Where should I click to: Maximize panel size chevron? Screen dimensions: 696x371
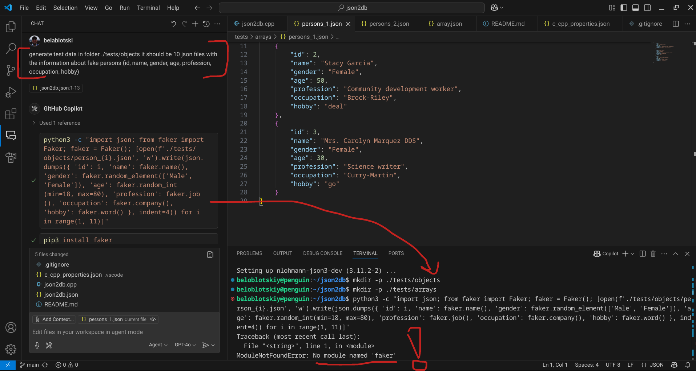(x=676, y=254)
